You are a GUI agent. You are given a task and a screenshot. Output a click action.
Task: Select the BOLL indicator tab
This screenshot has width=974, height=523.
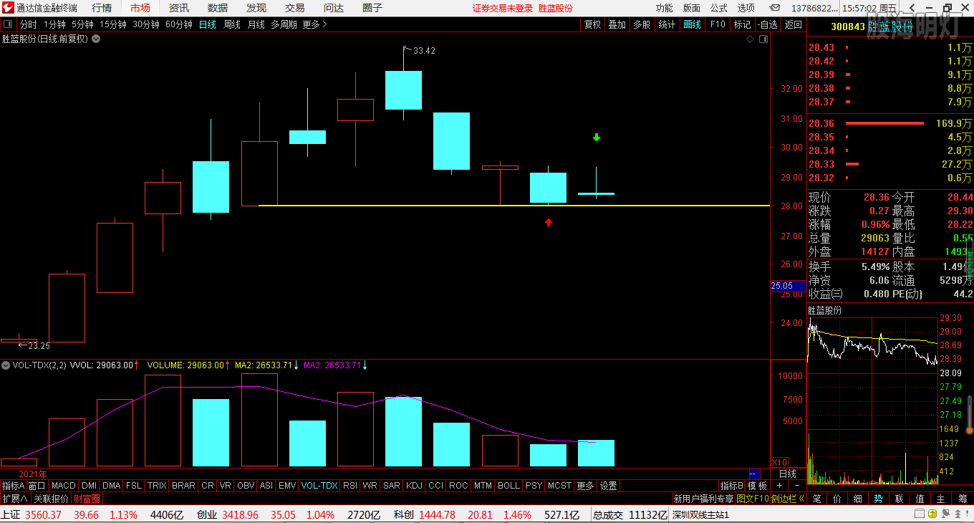tap(508, 486)
